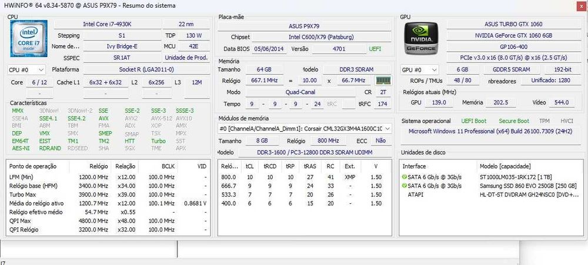Click the Unificado: 1280 shaders value
Viewport: 588px width, 265px height.
point(550,80)
